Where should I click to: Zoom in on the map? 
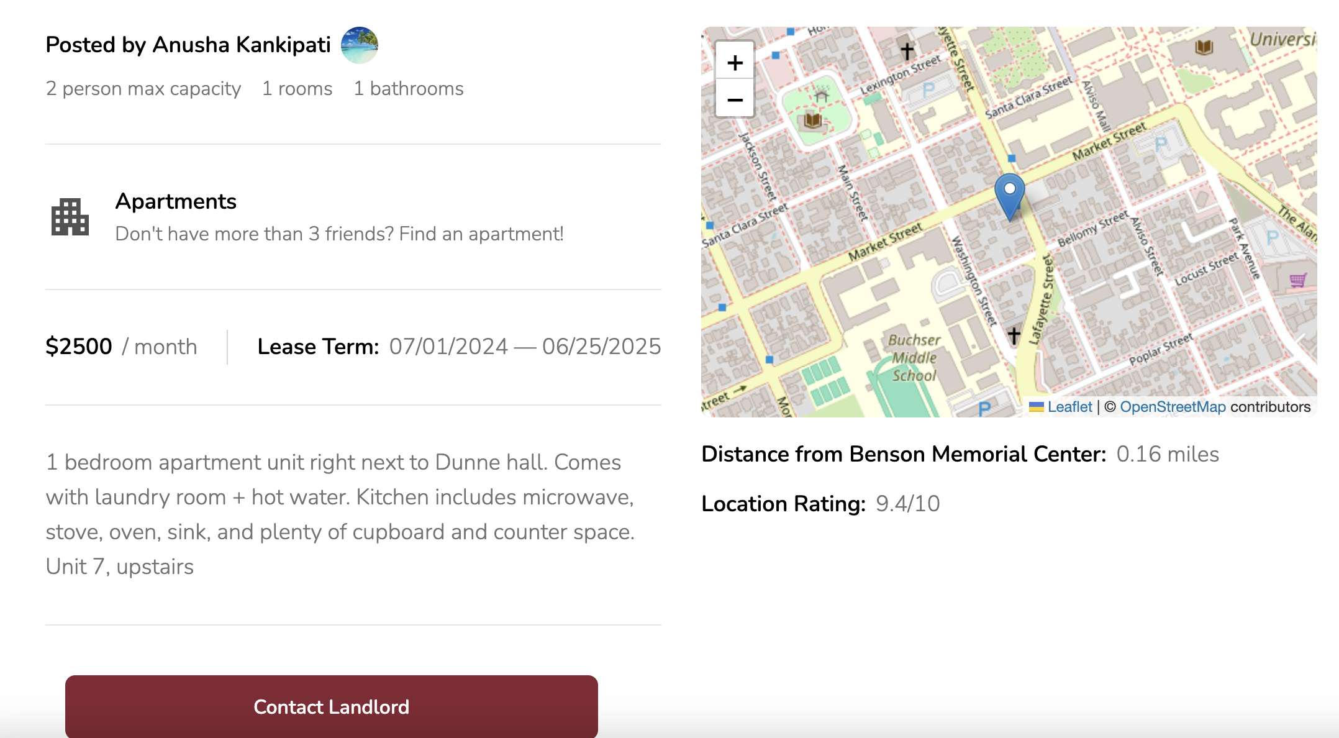[x=735, y=62]
